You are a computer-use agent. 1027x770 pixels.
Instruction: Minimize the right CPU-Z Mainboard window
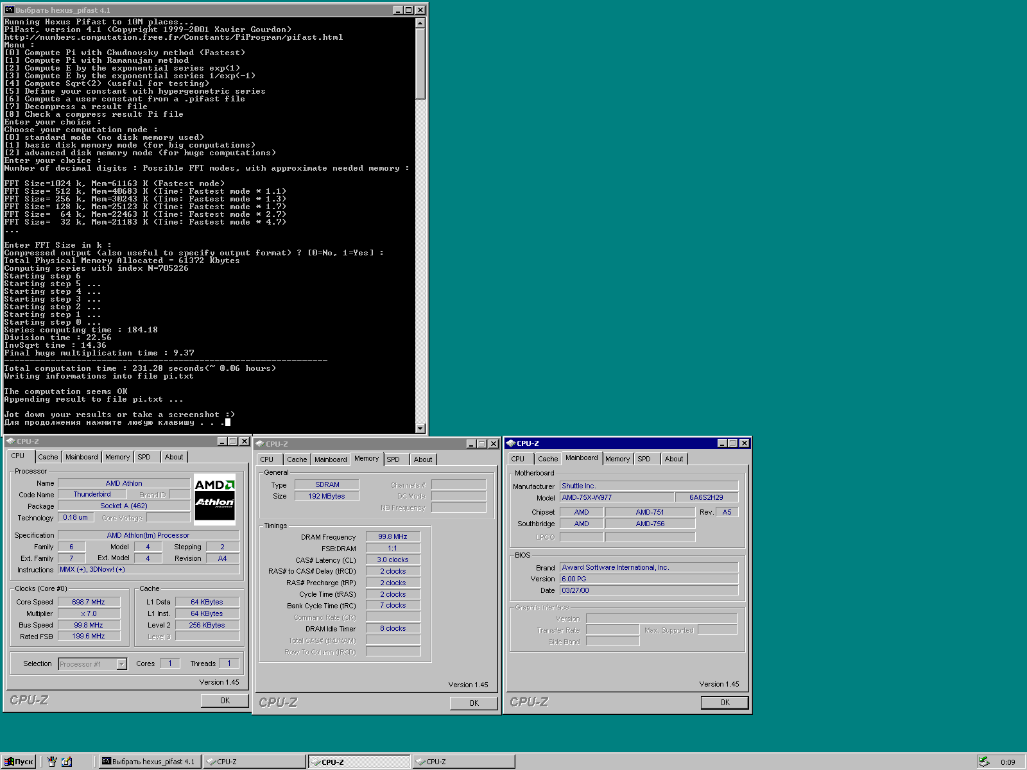coord(722,443)
